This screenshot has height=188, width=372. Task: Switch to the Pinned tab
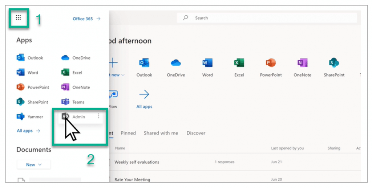point(128,133)
